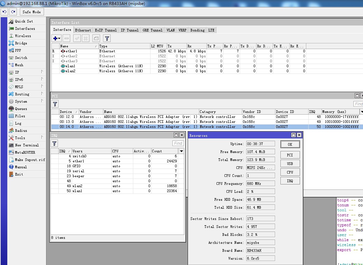This screenshot has width=363, height=265.
Task: Switch to the IP Tunnel tab
Action: (130, 30)
